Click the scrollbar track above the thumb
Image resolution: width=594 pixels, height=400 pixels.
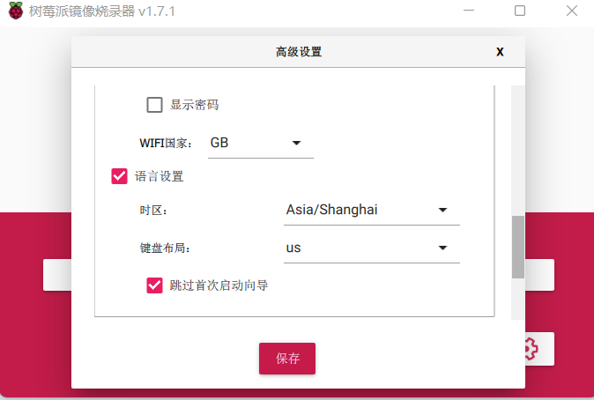518,151
